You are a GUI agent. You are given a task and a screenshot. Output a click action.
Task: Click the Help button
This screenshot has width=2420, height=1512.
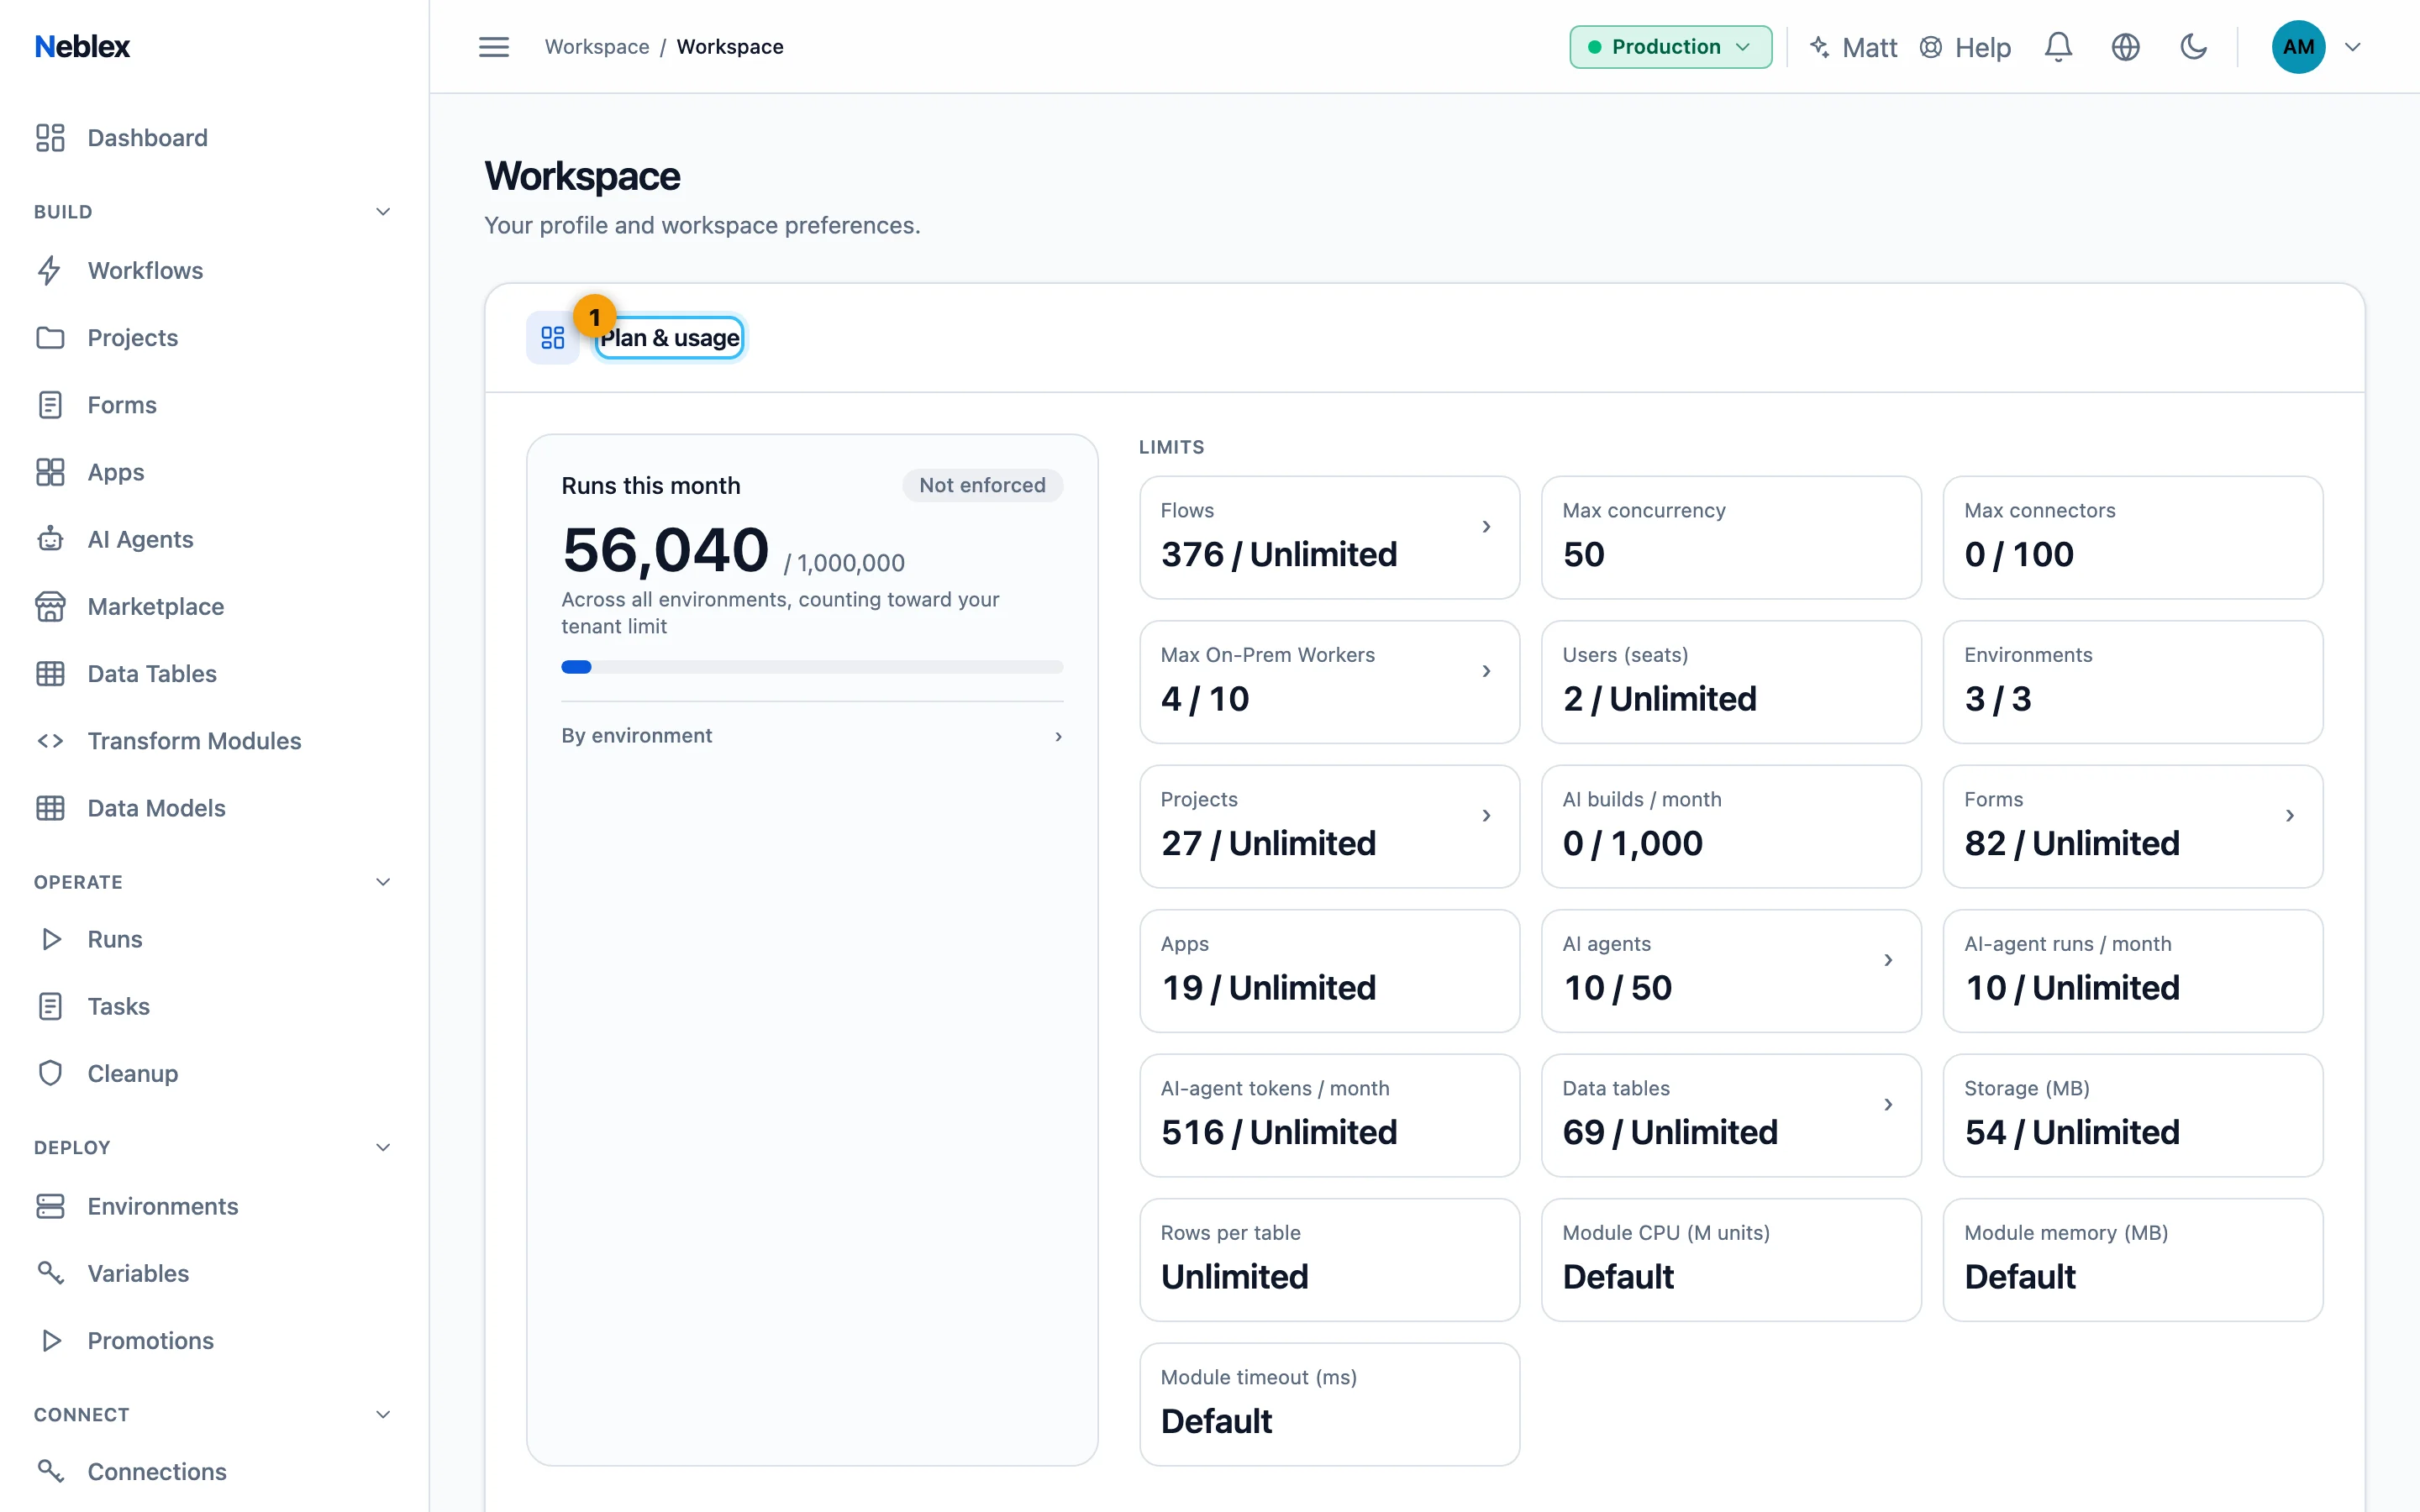click(x=1966, y=47)
